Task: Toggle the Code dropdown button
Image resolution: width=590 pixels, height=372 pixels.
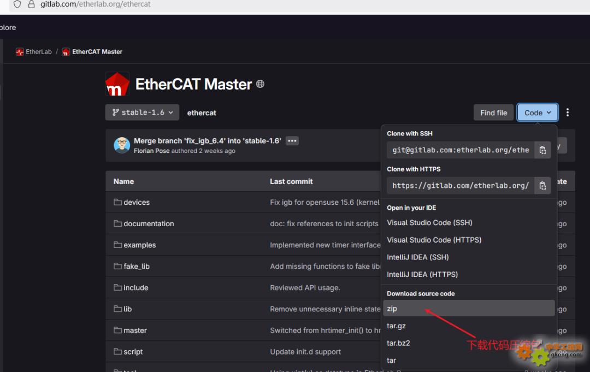Action: [538, 113]
